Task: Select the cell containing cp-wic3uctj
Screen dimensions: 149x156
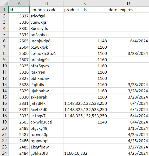Action: (x=46, y=122)
